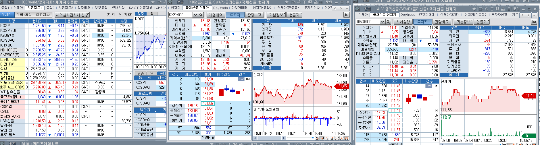Search symbol next to KXFA020 field
The width and height of the screenshot is (540, 145).
(x=201, y=15)
